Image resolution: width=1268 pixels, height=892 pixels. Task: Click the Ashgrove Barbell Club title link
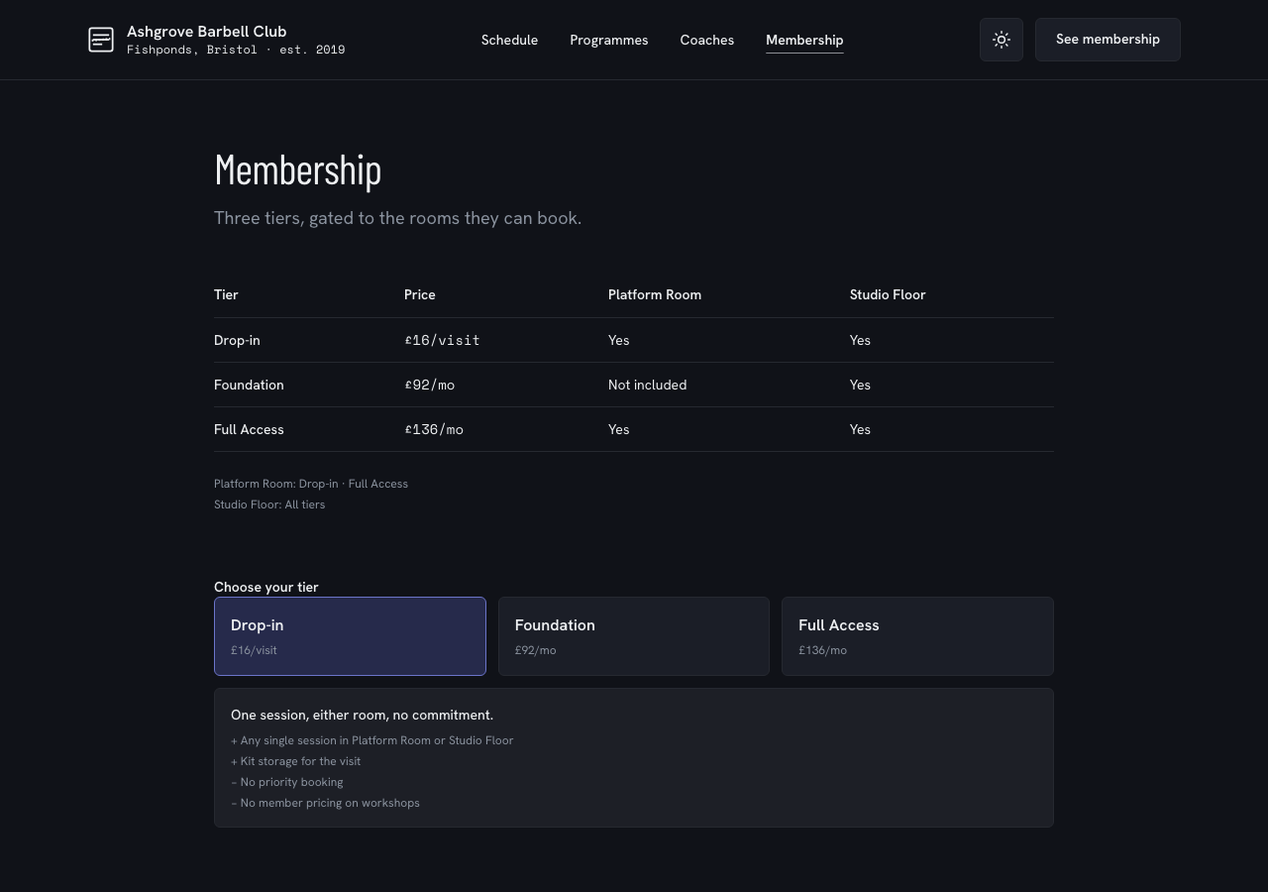(x=206, y=32)
